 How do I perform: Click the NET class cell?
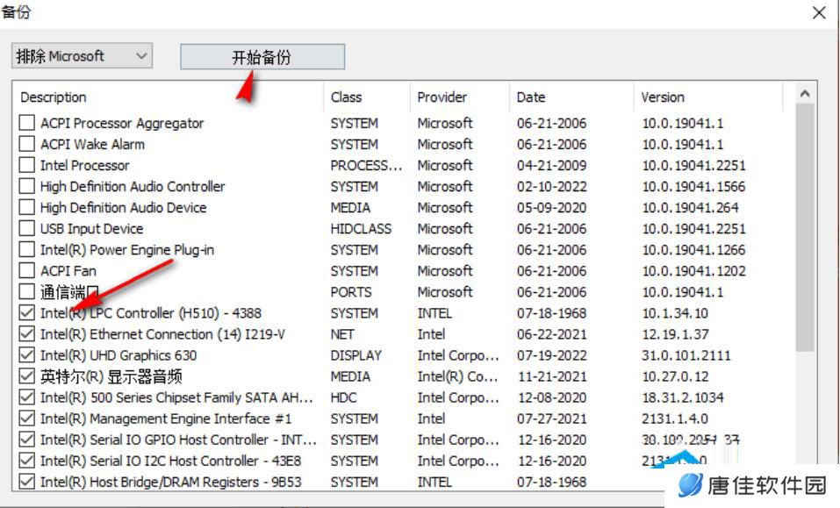pos(341,334)
